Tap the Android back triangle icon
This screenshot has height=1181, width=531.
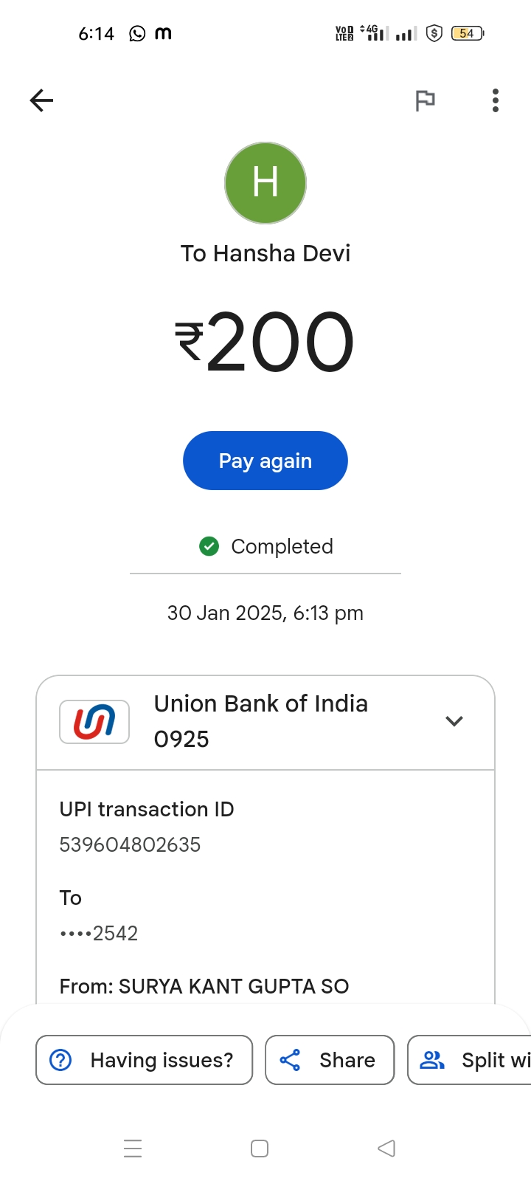(x=386, y=1149)
